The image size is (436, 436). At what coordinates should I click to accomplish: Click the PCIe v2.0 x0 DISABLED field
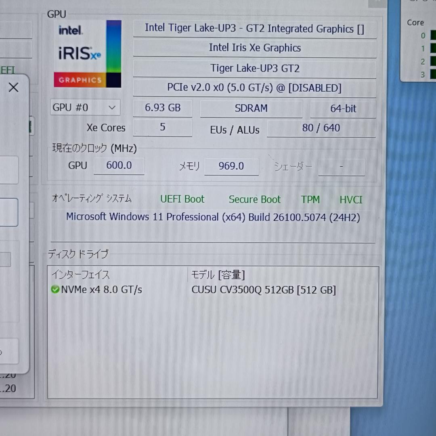click(x=254, y=88)
